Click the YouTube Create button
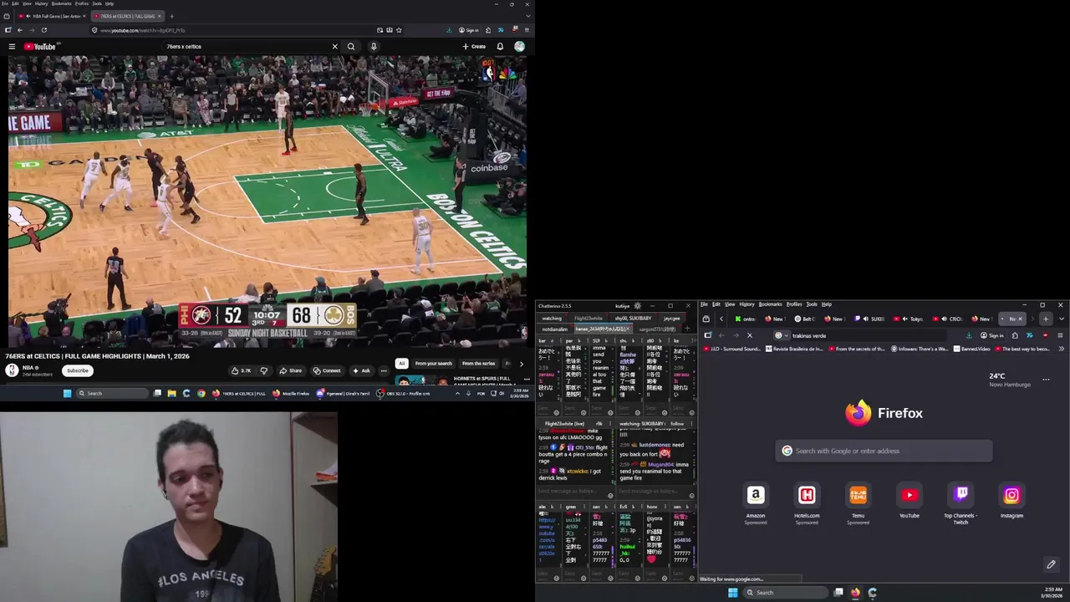Image resolution: width=1070 pixels, height=602 pixels. (x=474, y=47)
